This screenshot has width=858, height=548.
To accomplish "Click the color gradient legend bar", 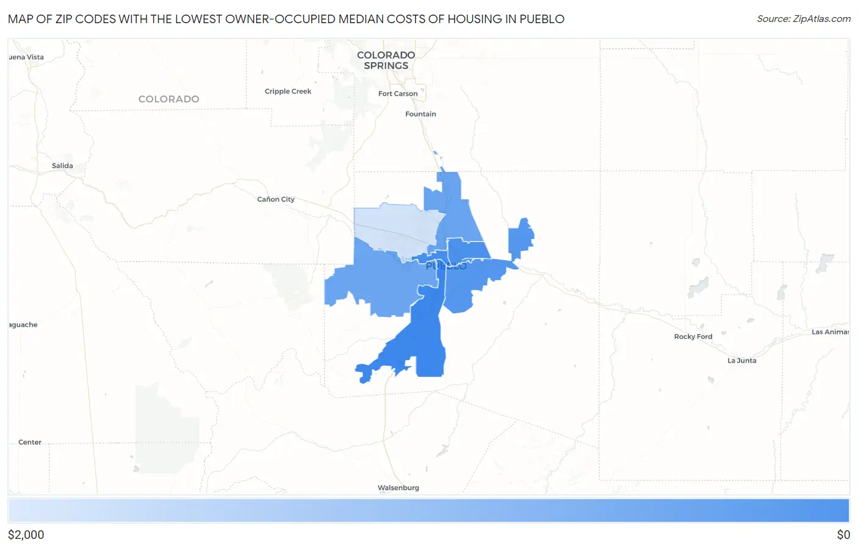I will click(429, 510).
